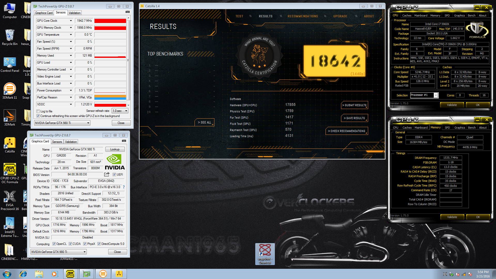This screenshot has width=496, height=279.
Task: Open the Windows Start menu
Action: [x=7, y=274]
